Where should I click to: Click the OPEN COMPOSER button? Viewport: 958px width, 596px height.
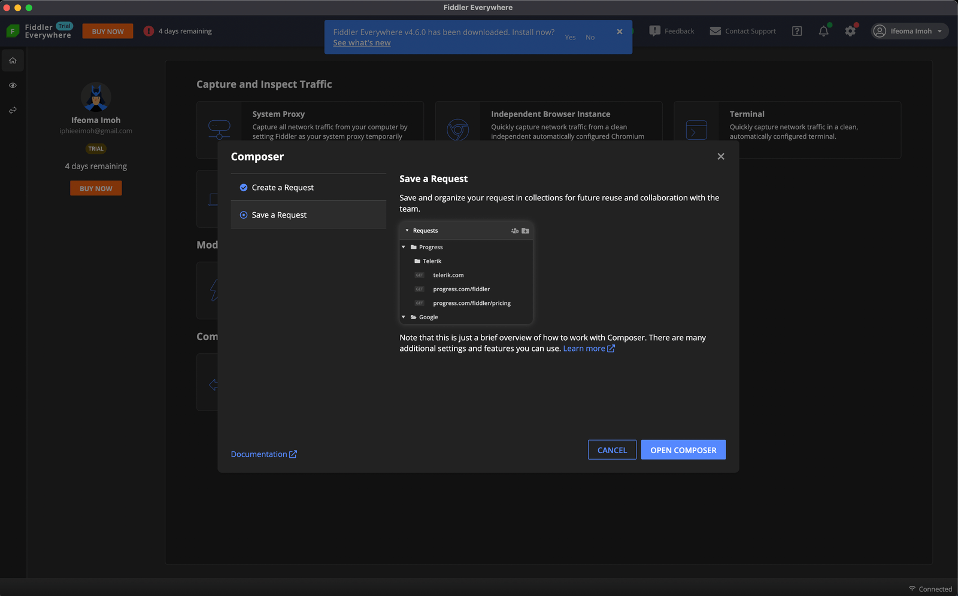683,450
